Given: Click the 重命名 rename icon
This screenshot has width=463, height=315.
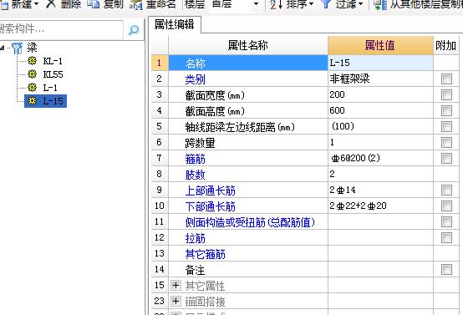Looking at the screenshot, I should (136, 4).
